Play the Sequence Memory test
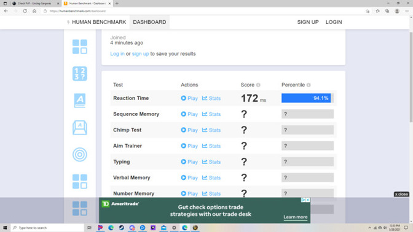Image resolution: width=413 pixels, height=232 pixels. pos(189,114)
